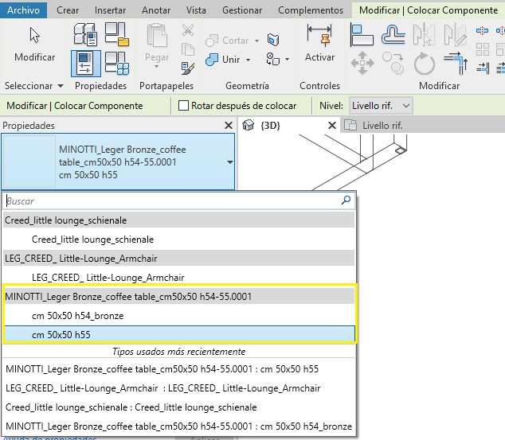Click the Match type properties icon
Viewport: 505px width, 440px height.
pyautogui.click(x=188, y=68)
